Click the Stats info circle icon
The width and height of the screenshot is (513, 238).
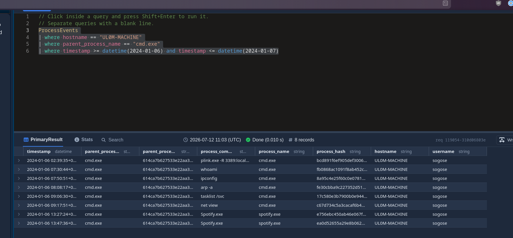click(x=77, y=140)
